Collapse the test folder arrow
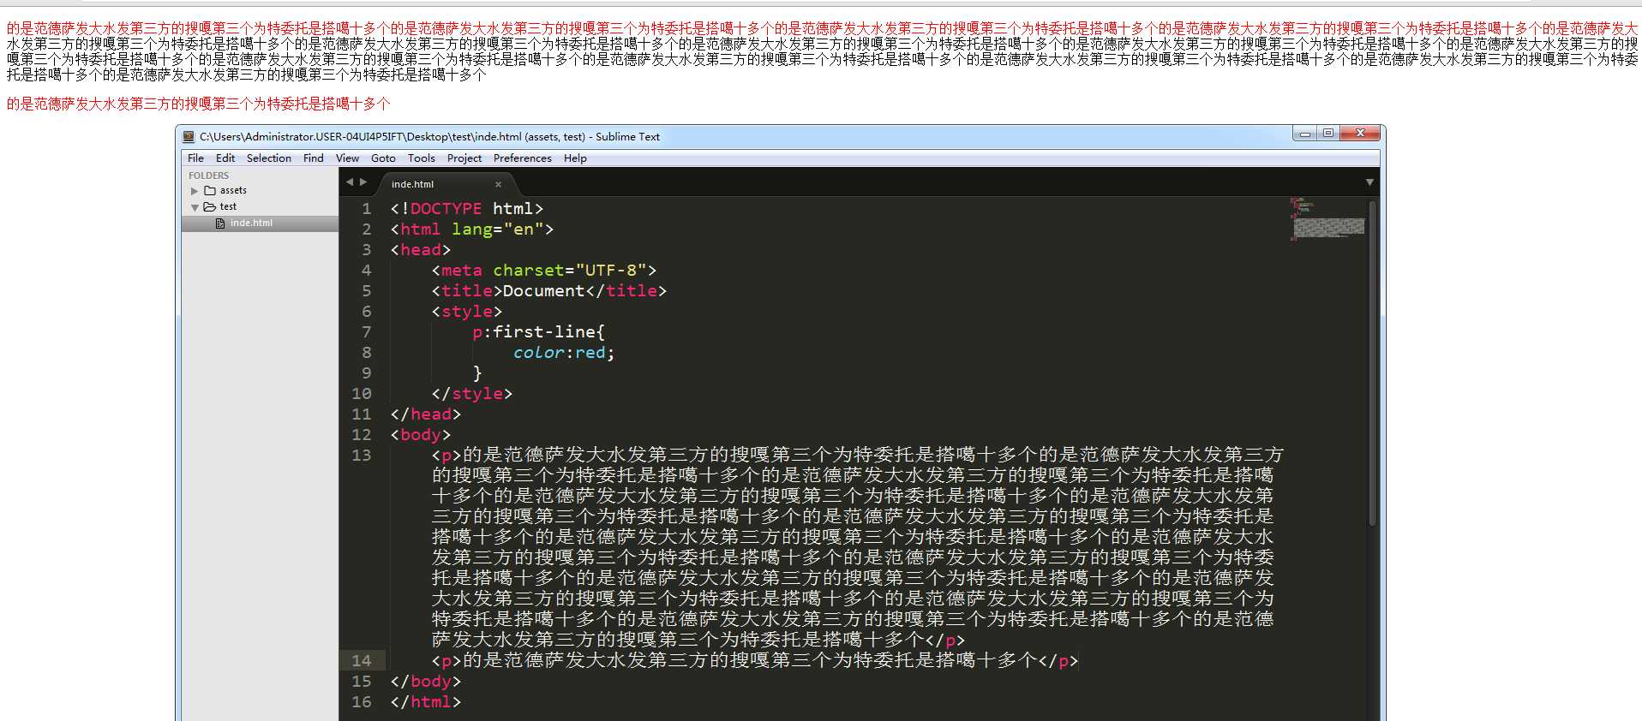The height and width of the screenshot is (721, 1642). pyautogui.click(x=195, y=207)
